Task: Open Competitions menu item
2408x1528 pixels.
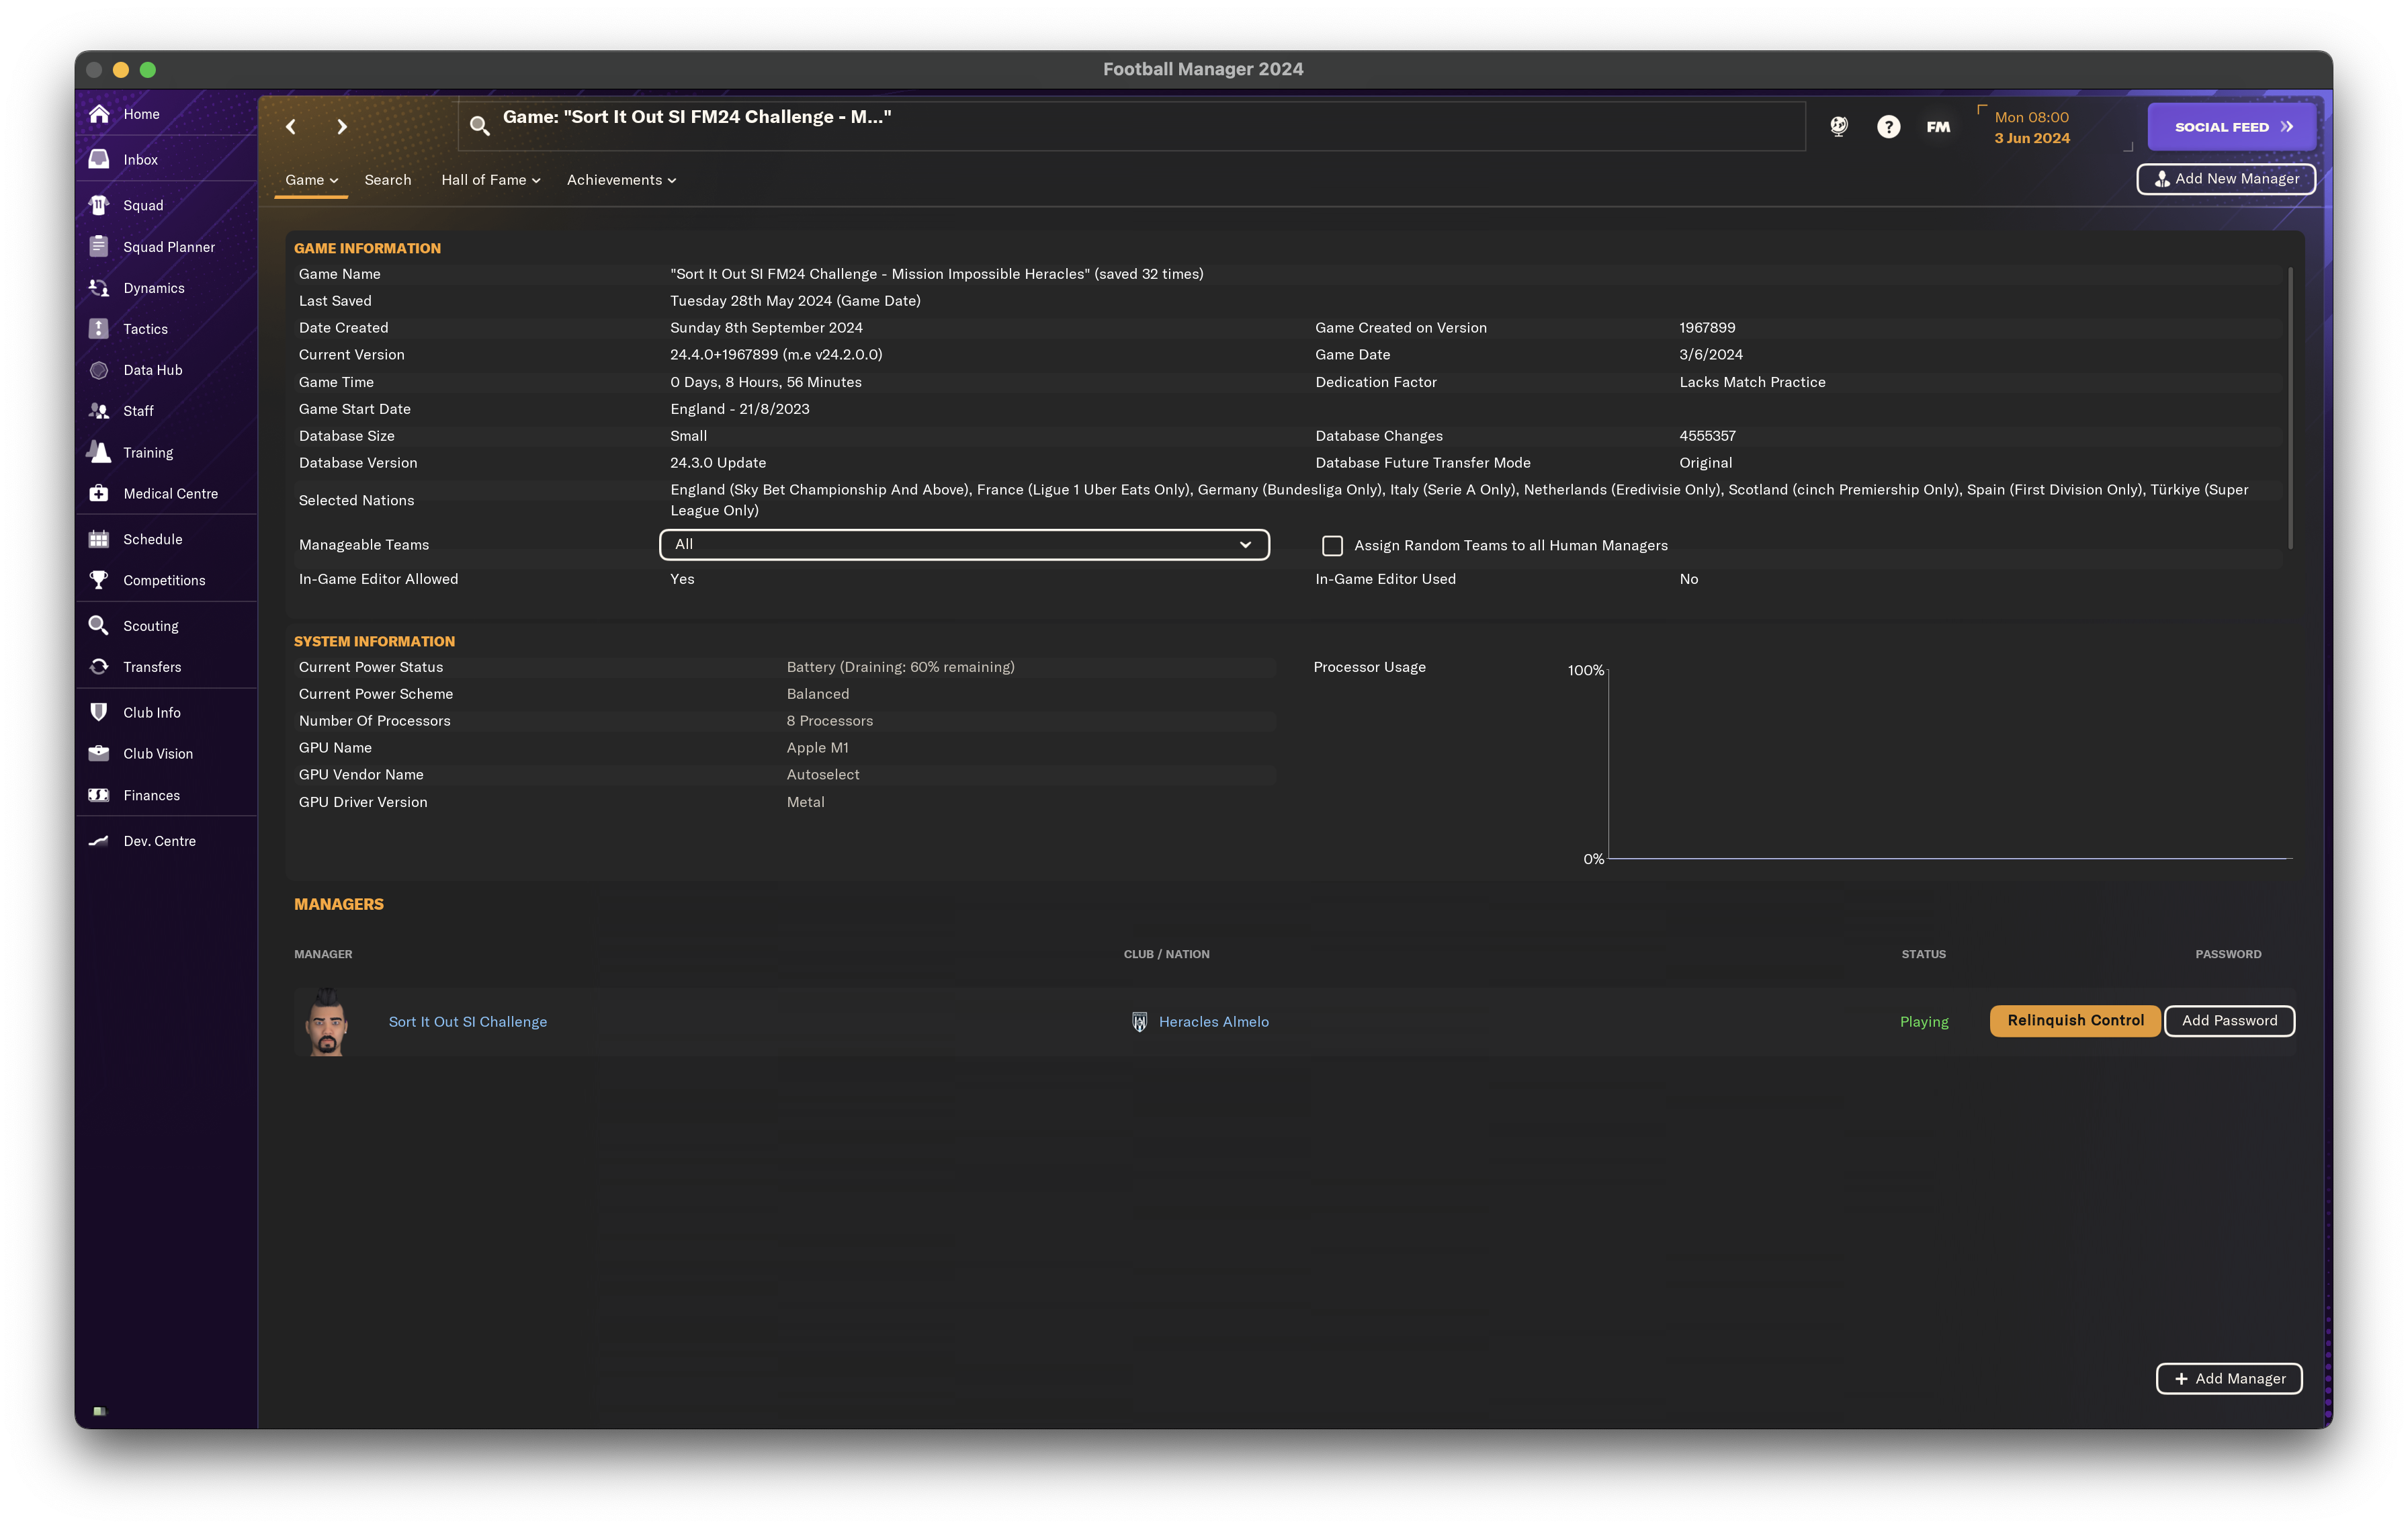Action: (164, 580)
